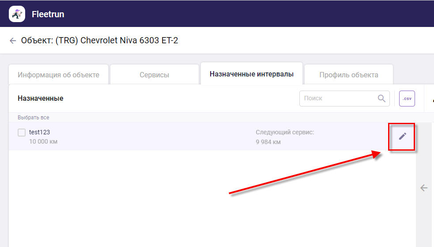Click the Fleetrun title in header
Screen dimensions: 434x247
48,14
